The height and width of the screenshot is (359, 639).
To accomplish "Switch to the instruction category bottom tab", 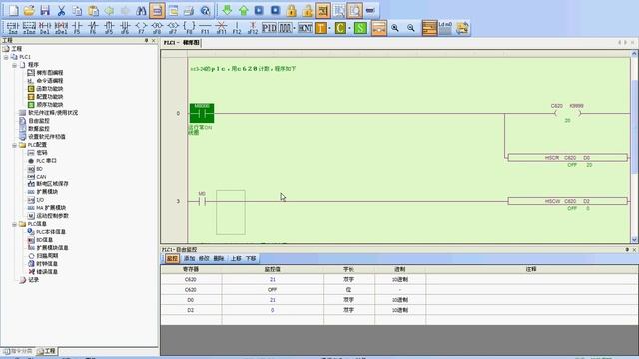I will [18, 351].
